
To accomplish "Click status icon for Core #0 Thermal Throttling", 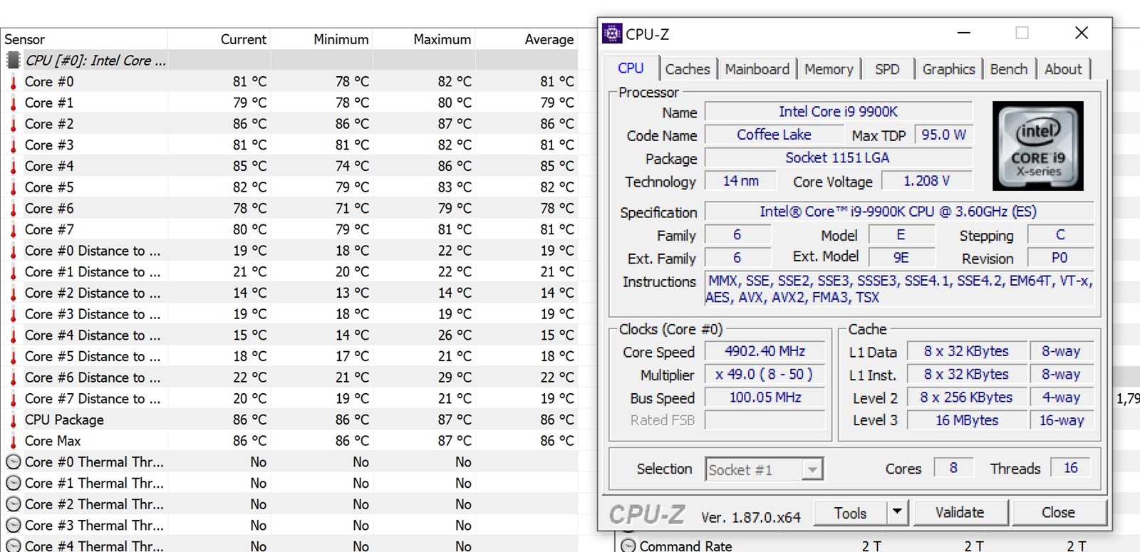I will pos(14,462).
